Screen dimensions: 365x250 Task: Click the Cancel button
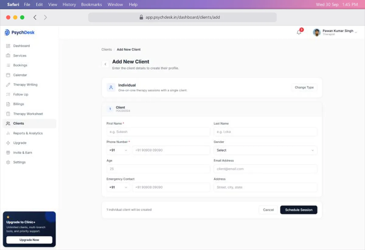coord(268,210)
